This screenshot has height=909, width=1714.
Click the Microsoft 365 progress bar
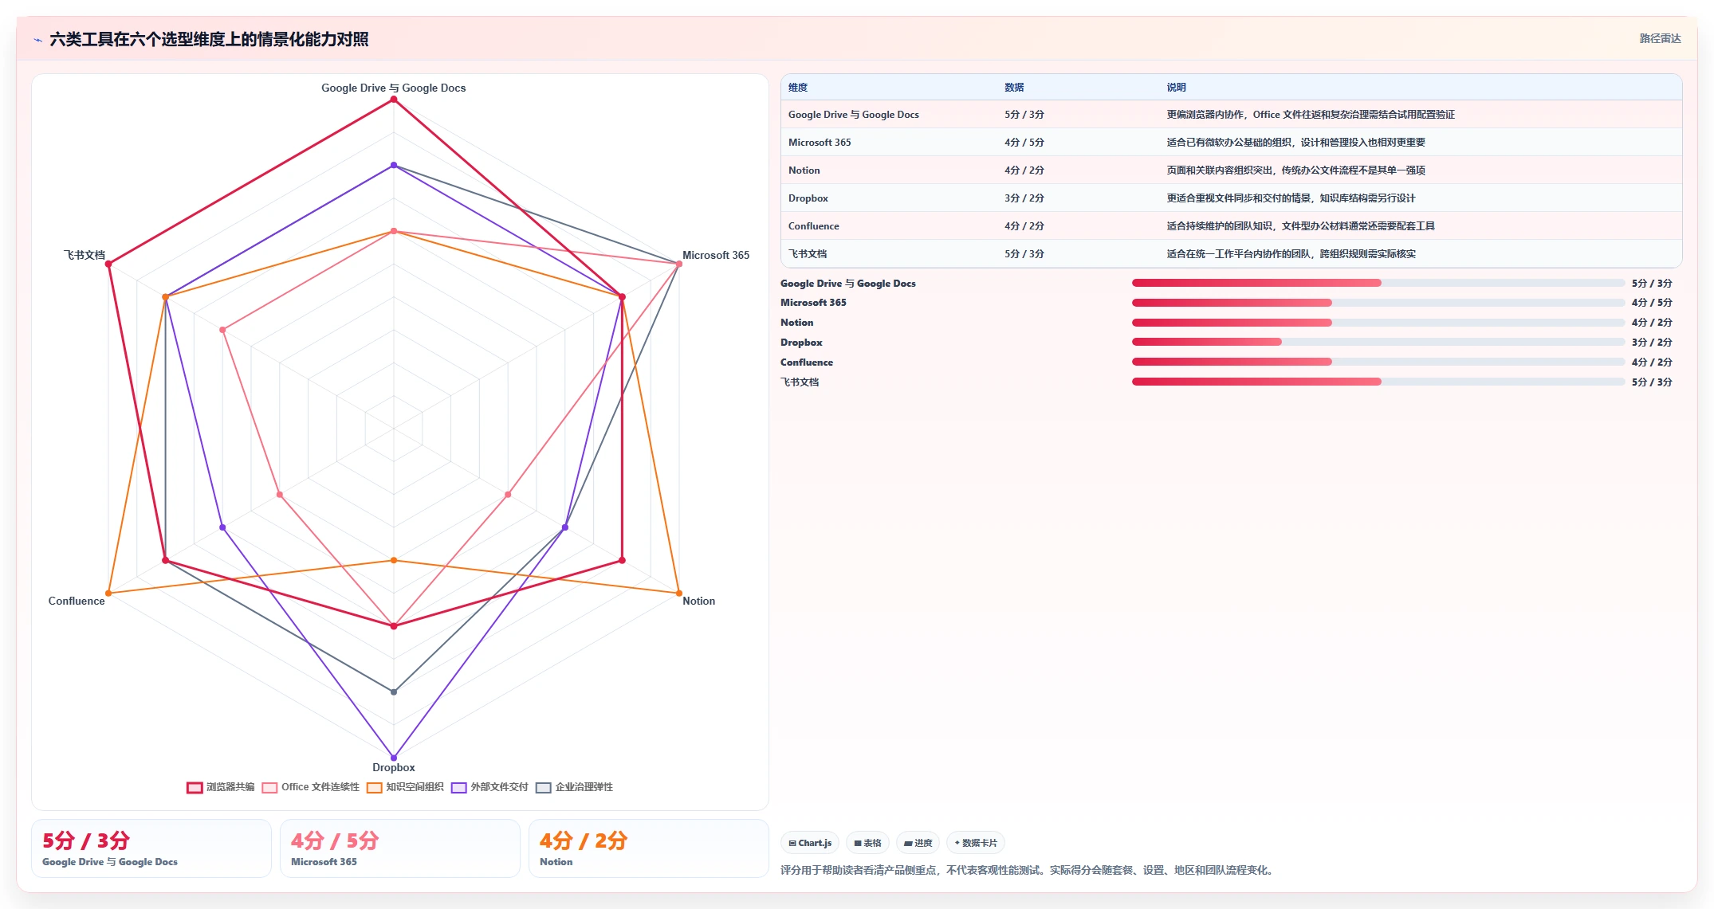pos(1378,303)
